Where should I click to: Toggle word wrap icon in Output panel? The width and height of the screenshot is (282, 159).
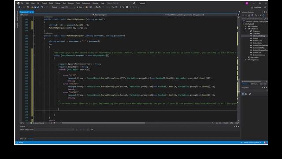pyautogui.click(x=92, y=129)
